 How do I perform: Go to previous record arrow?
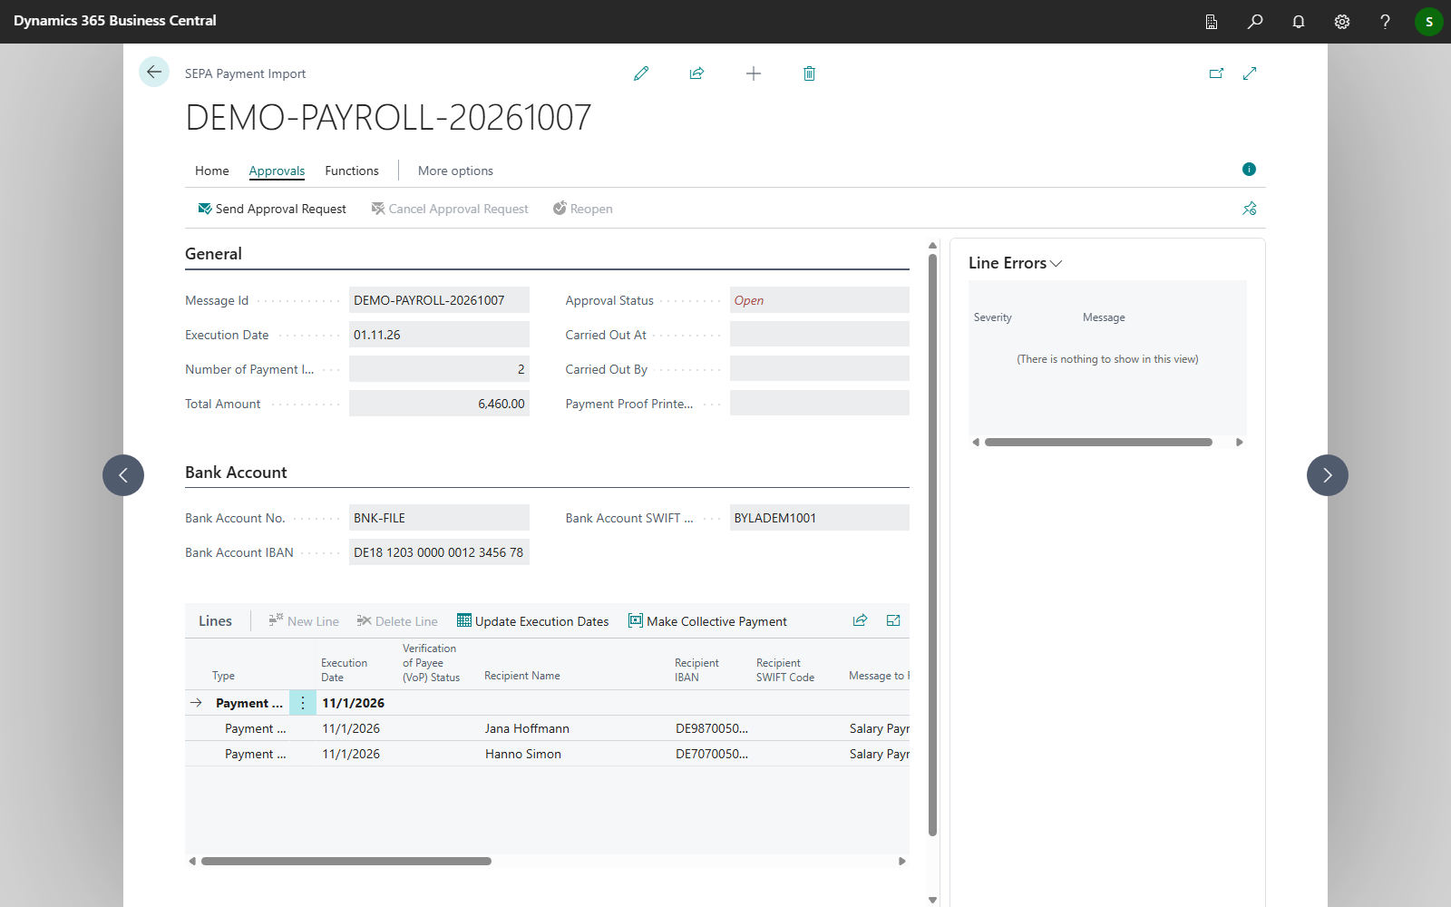[123, 475]
